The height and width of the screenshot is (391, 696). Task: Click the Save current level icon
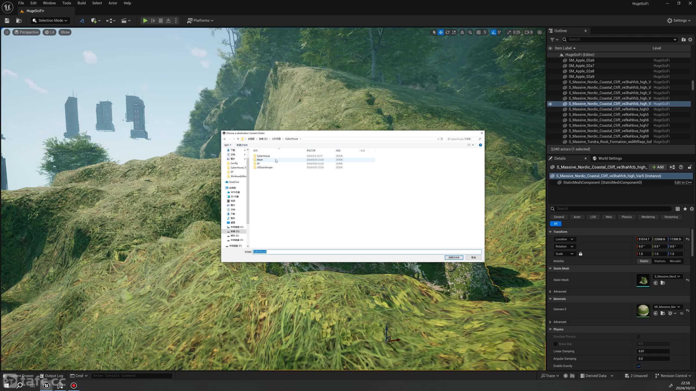[x=7, y=21]
